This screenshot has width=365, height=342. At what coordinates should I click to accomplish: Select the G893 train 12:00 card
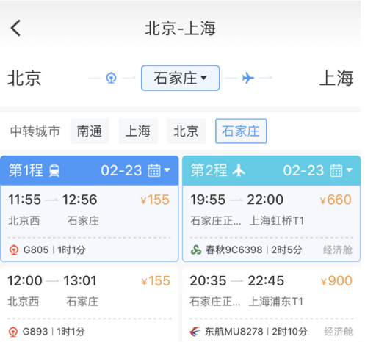[90, 305]
